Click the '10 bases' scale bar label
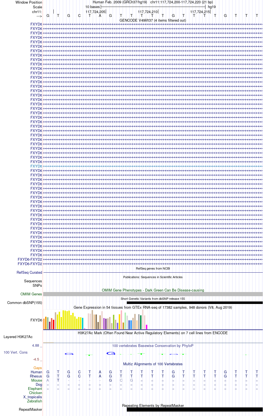263x416 pixels. pyautogui.click(x=92, y=7)
